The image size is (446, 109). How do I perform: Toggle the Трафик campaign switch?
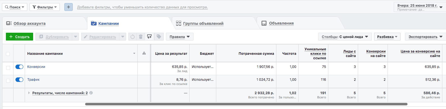click(x=19, y=80)
